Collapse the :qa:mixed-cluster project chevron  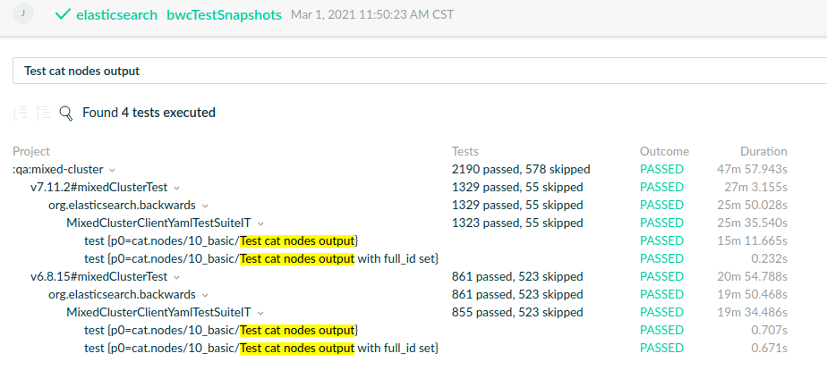(112, 170)
